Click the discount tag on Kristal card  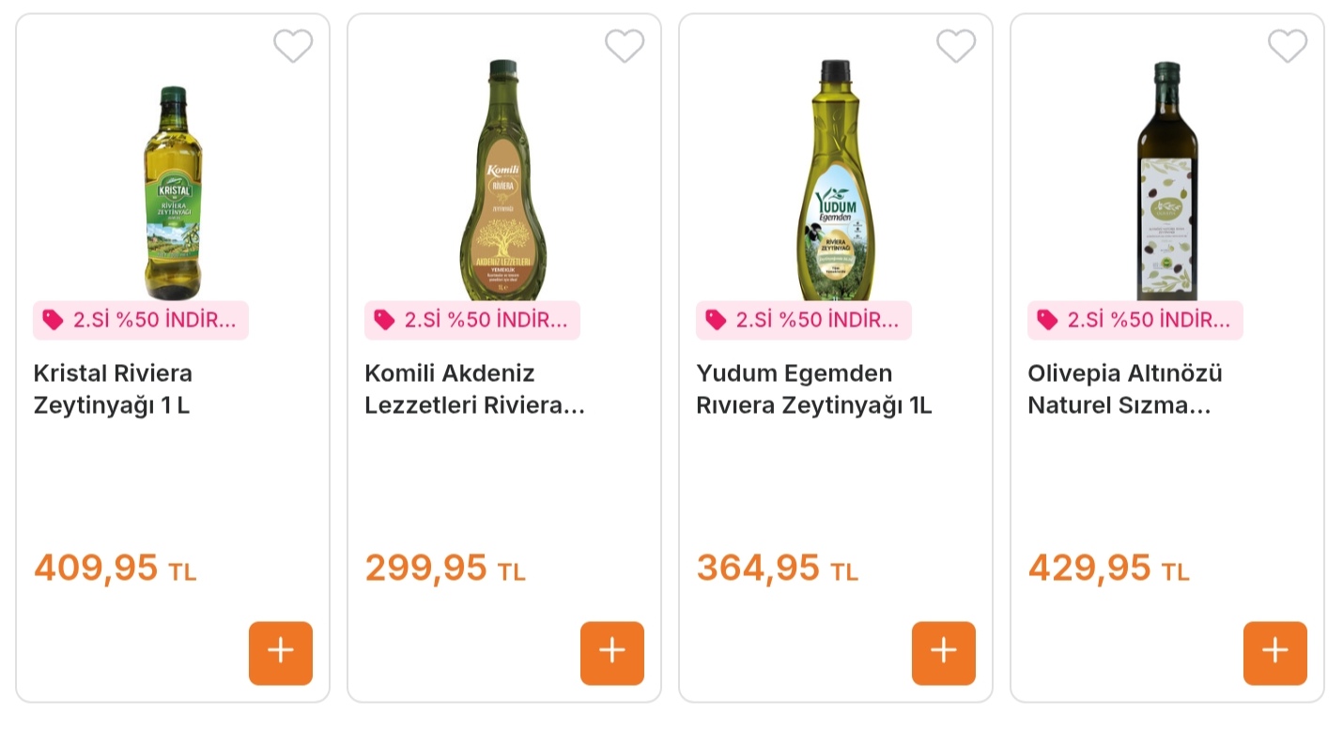pyautogui.click(x=141, y=320)
